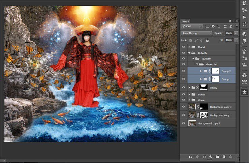Toggle layer filtering on/off switch
This screenshot has height=163, width=249.
click(x=237, y=26)
